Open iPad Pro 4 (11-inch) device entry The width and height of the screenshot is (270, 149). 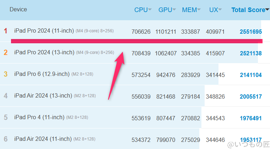pos(39,117)
